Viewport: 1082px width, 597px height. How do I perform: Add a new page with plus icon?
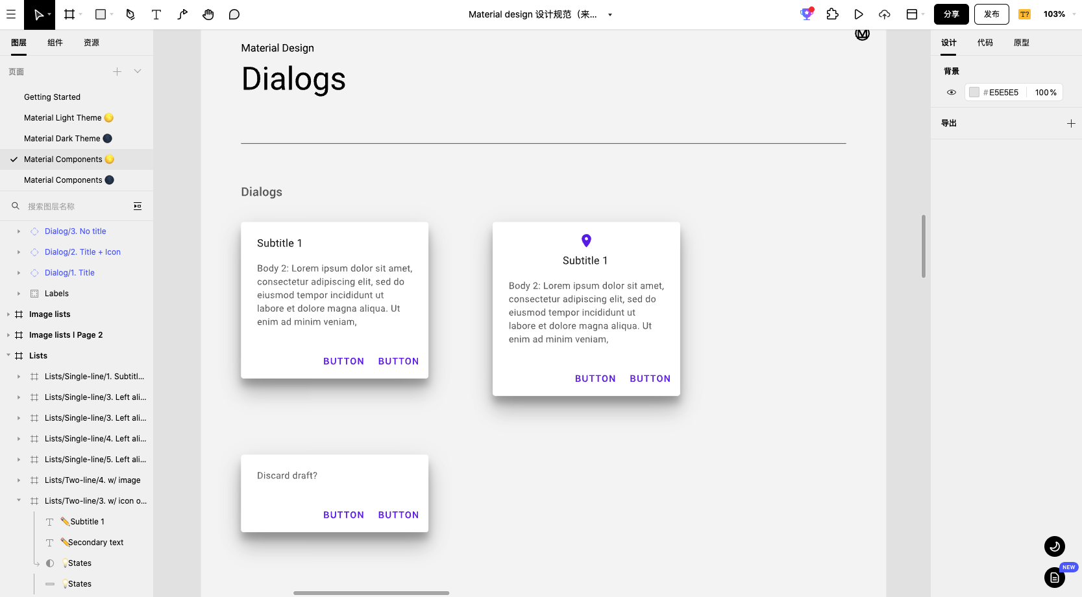[117, 72]
